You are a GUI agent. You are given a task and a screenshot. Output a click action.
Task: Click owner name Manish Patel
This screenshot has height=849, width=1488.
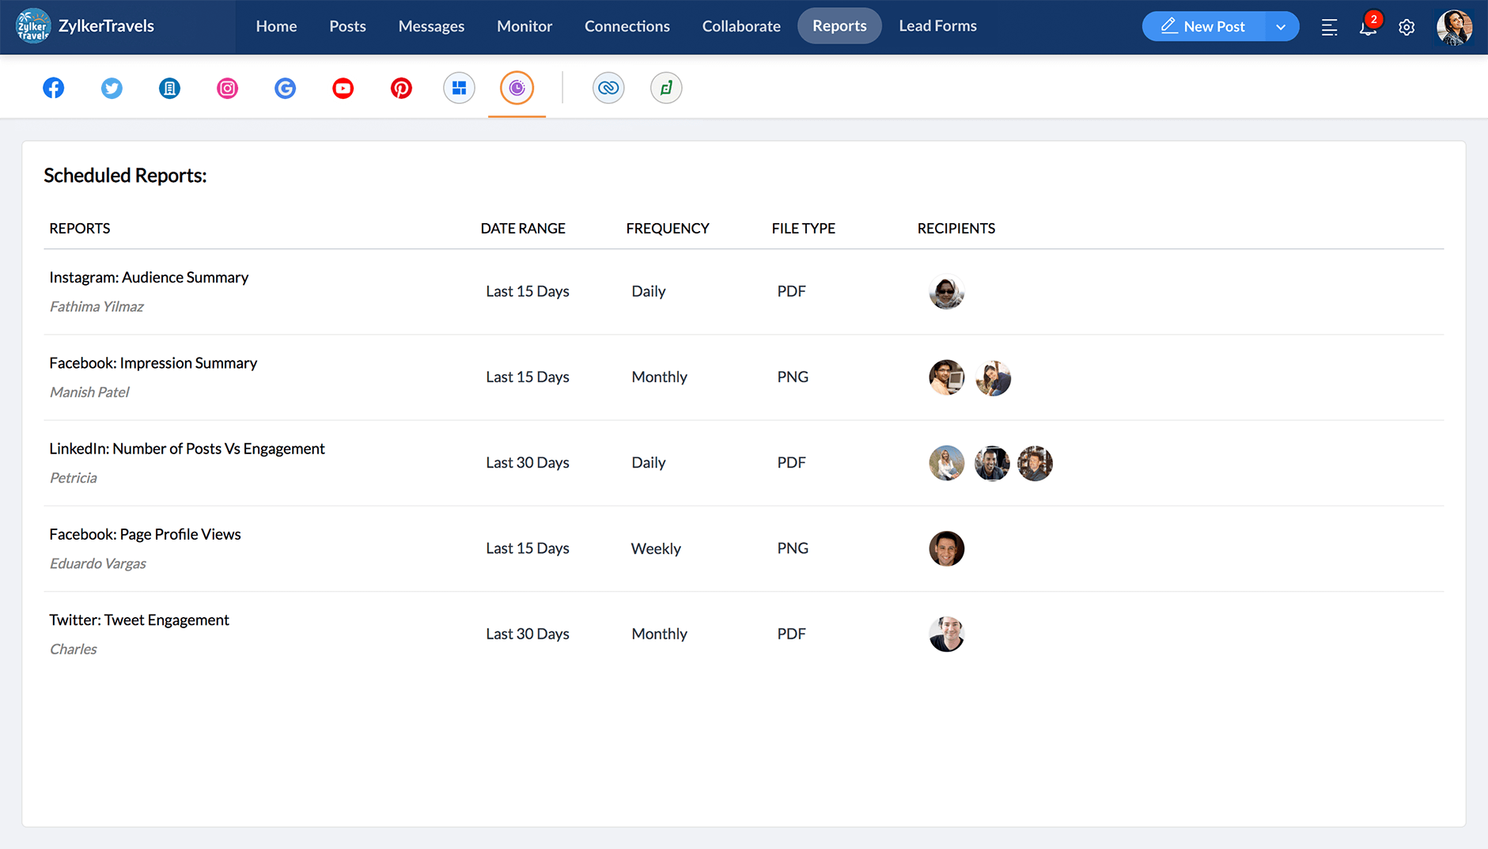tap(89, 392)
